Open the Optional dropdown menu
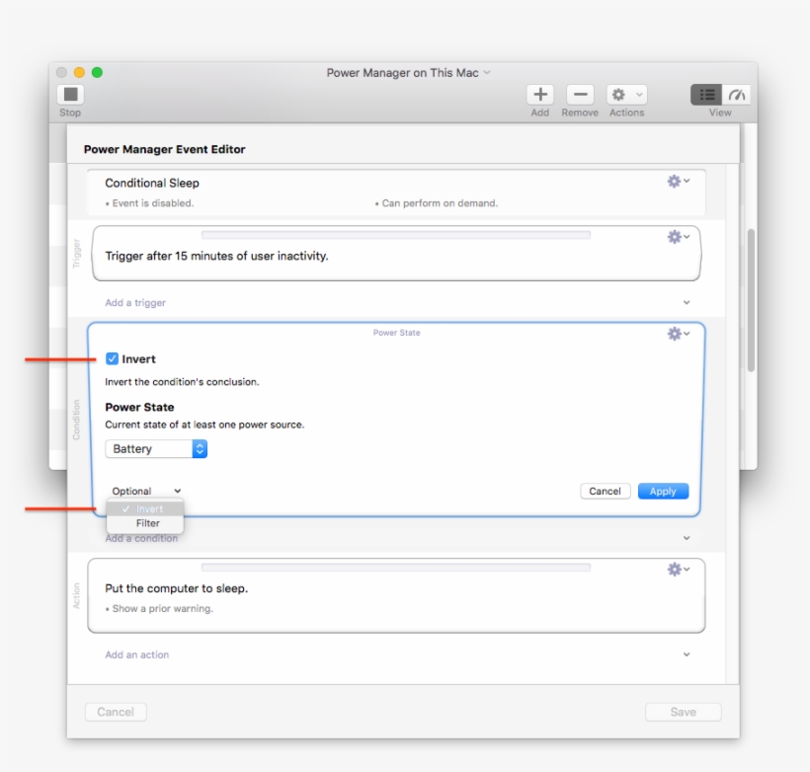The height and width of the screenshot is (772, 810). click(x=146, y=491)
